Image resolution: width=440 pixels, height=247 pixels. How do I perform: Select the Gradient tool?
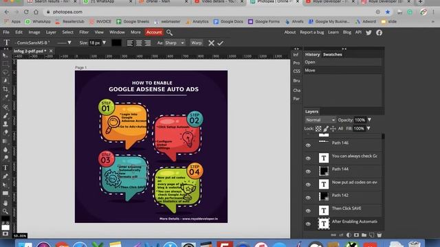point(5,141)
